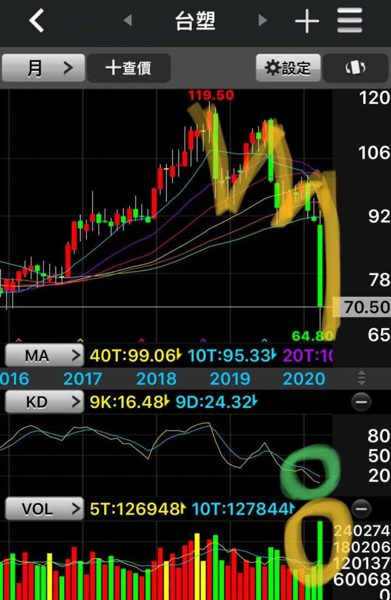
Task: Tap the 十查價 crosshair price button
Action: coord(128,68)
